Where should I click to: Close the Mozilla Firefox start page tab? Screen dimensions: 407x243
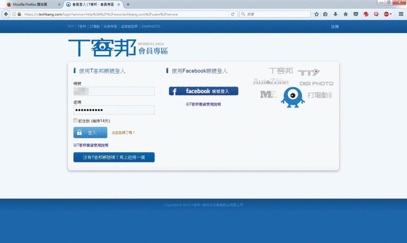[59, 4]
